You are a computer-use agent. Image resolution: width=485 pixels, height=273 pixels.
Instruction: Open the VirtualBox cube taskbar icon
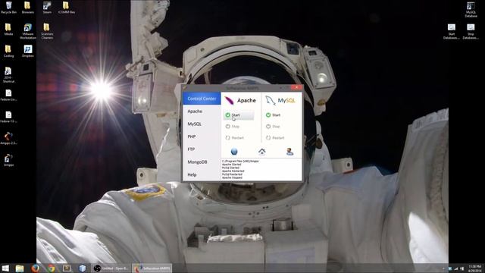coord(83,268)
